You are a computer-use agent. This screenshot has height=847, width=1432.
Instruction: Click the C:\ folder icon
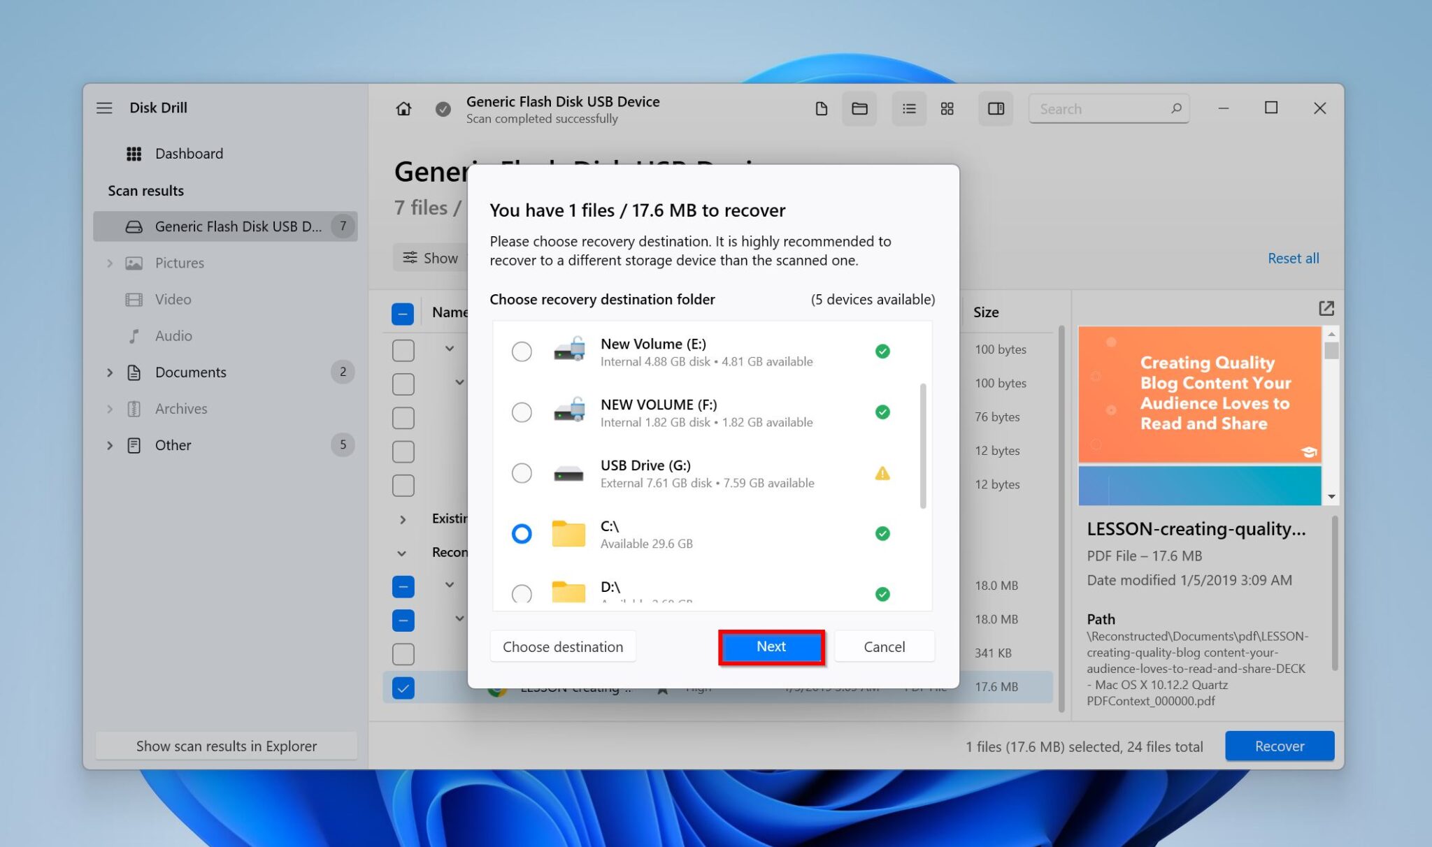point(568,533)
